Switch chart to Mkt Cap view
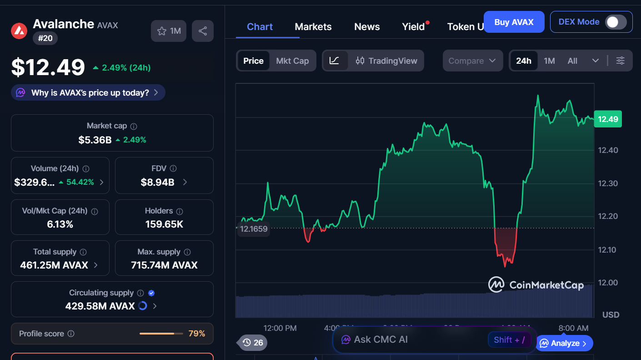 (x=293, y=61)
